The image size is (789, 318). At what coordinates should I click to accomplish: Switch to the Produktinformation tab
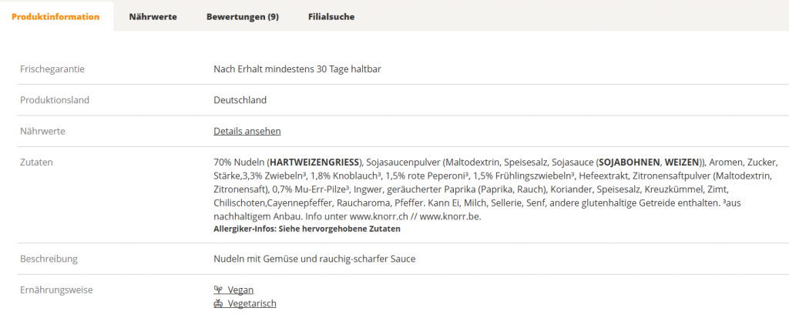[55, 17]
